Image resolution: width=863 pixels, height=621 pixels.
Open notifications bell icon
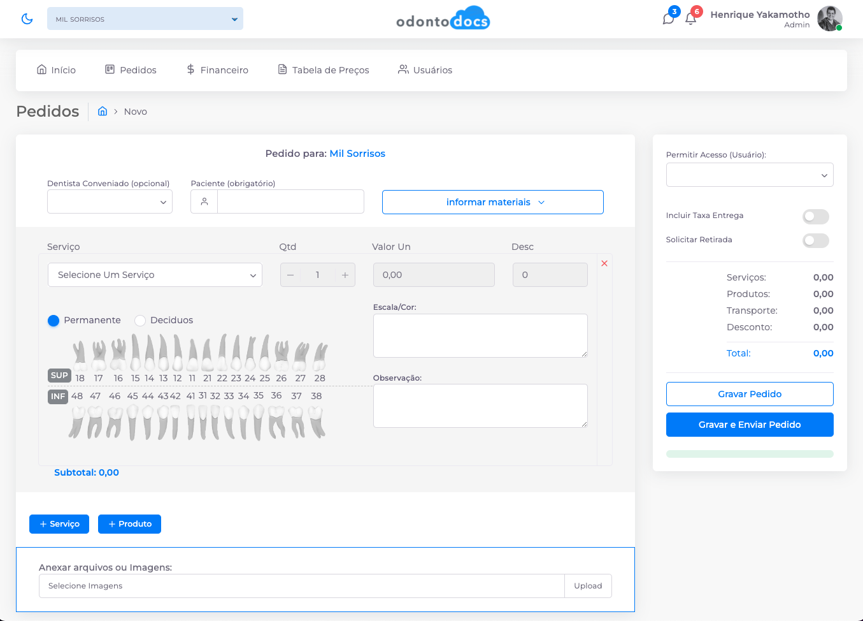691,18
